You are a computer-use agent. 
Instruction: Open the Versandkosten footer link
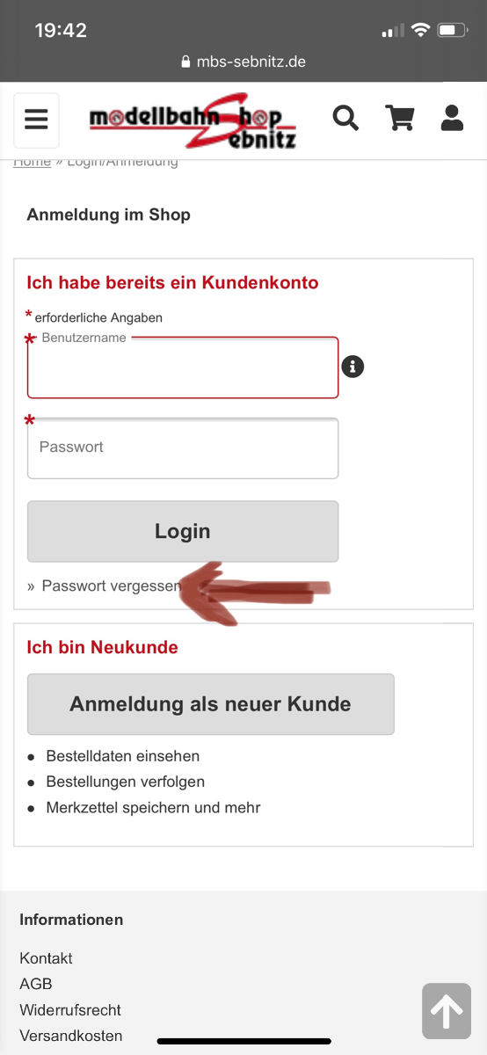pyautogui.click(x=71, y=1036)
